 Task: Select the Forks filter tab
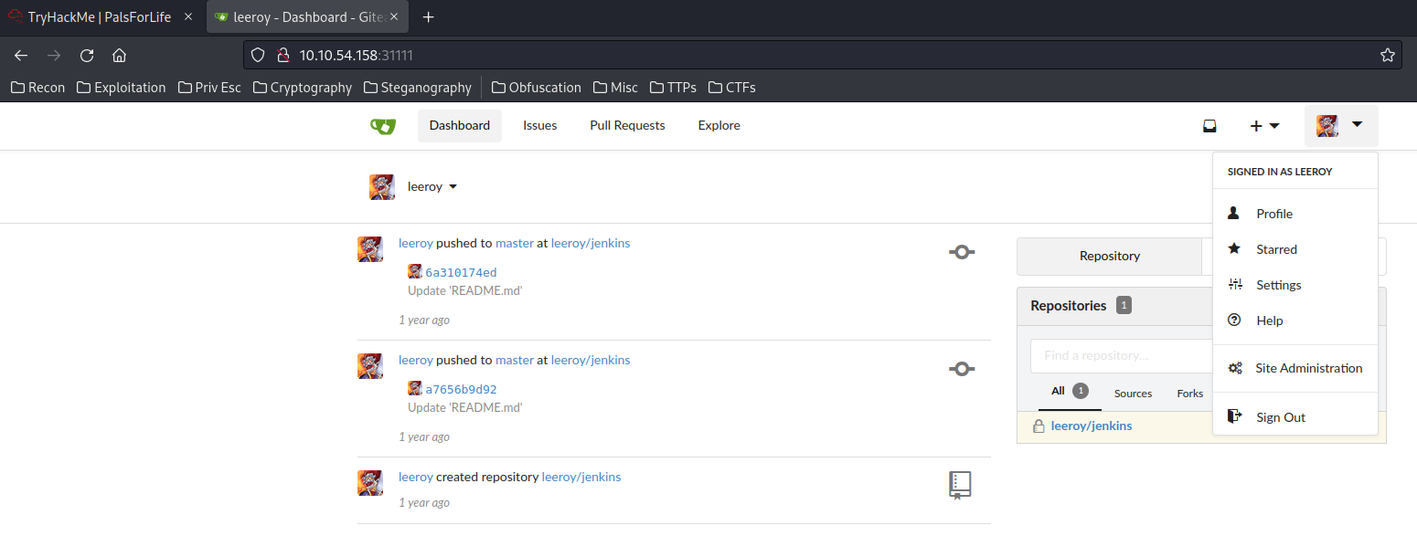click(1190, 394)
